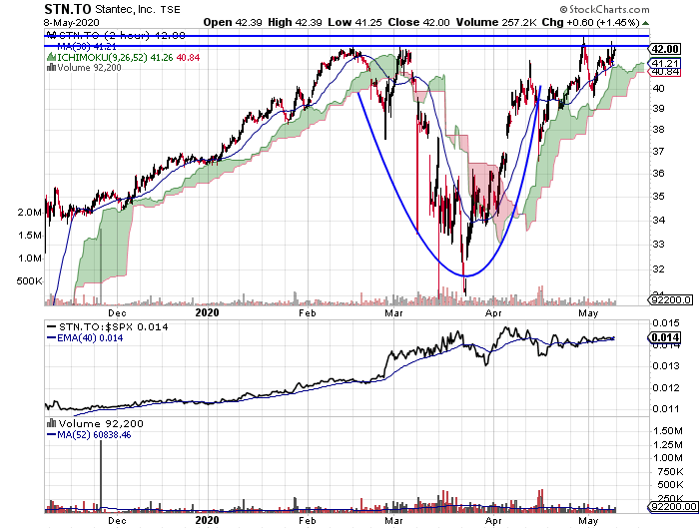Click the green up-arrow change indicator

point(645,23)
